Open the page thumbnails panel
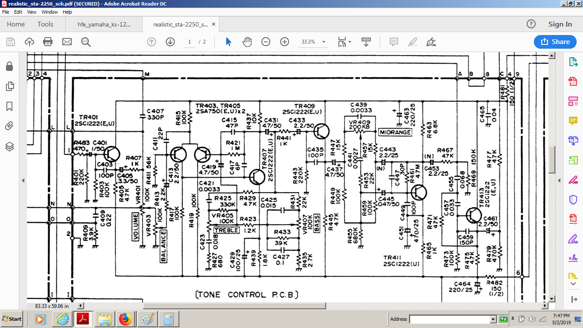 9,87
